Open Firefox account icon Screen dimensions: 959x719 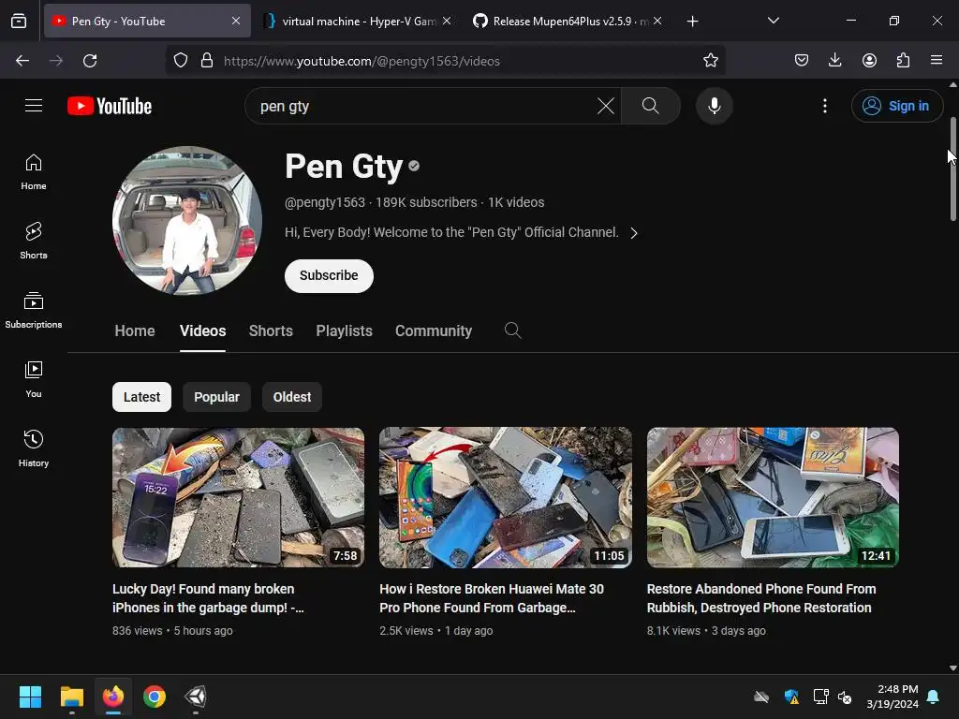(x=869, y=61)
